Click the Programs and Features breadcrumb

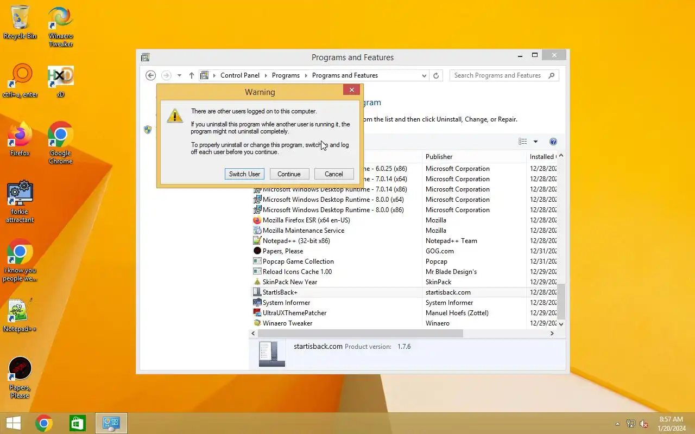pyautogui.click(x=345, y=75)
